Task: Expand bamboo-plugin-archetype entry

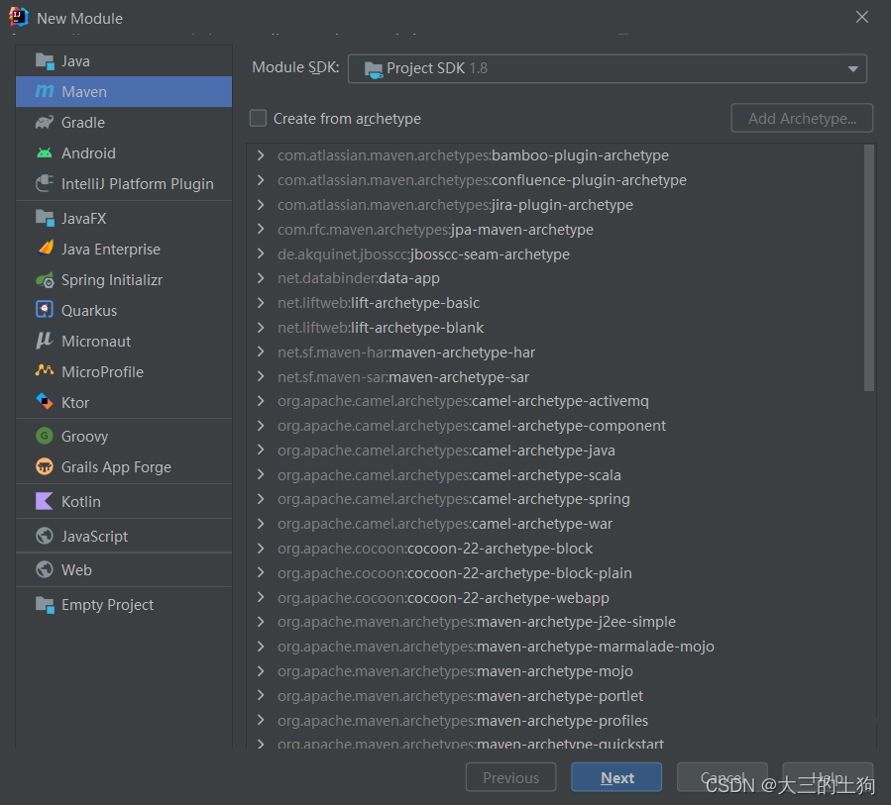Action: [261, 155]
